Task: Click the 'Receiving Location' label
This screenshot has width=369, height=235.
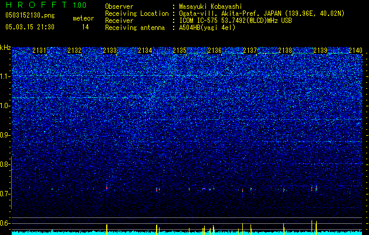Action: point(137,14)
